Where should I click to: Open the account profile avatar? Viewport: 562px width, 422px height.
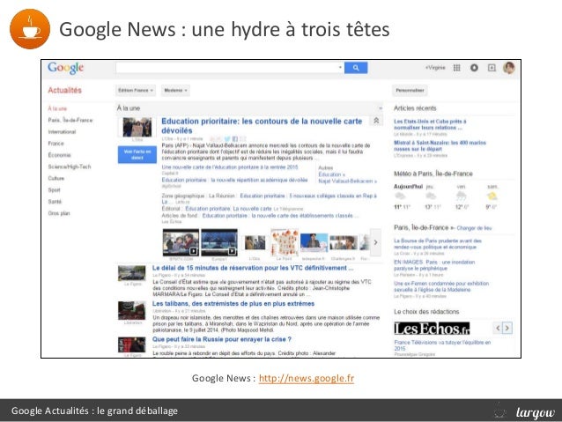[509, 68]
